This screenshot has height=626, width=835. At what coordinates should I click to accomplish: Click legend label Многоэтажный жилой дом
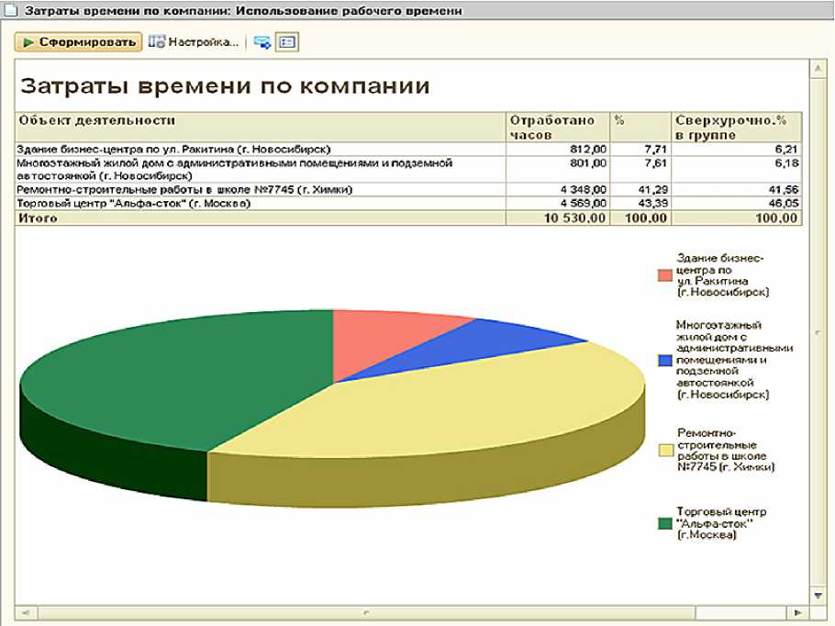click(x=734, y=360)
